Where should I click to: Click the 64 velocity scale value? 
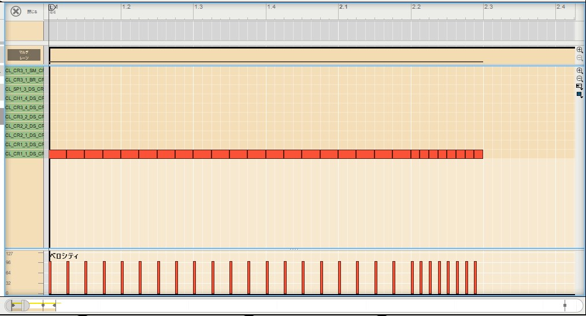(x=8, y=273)
